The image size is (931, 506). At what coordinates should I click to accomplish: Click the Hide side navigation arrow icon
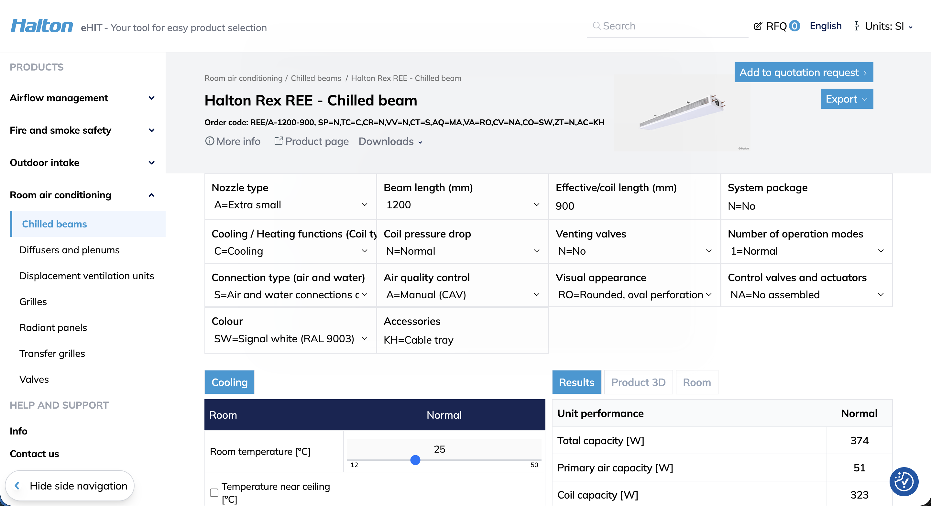(17, 485)
